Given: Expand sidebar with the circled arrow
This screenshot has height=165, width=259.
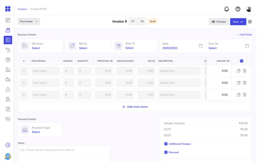Looking at the screenshot, I should pos(8,145).
